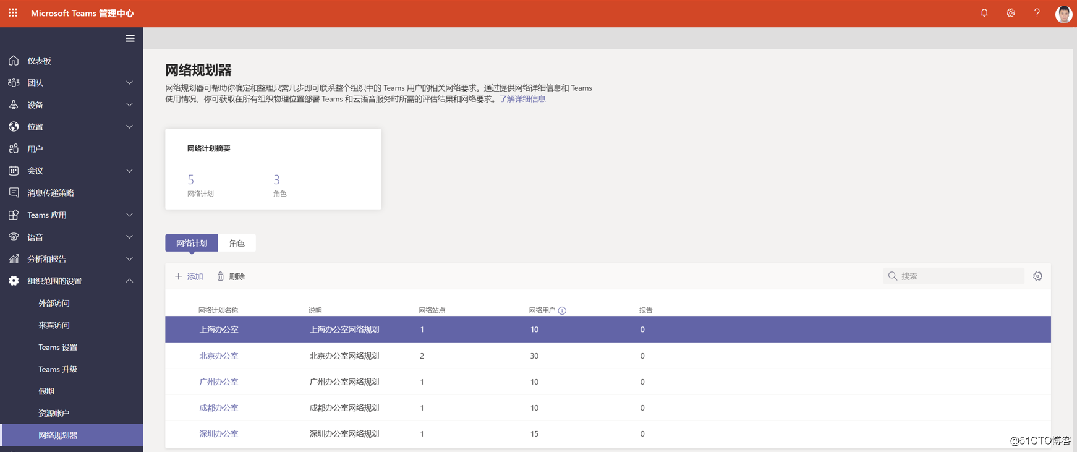
Task: Open Teams 设置 in the sidebar
Action: coord(57,347)
